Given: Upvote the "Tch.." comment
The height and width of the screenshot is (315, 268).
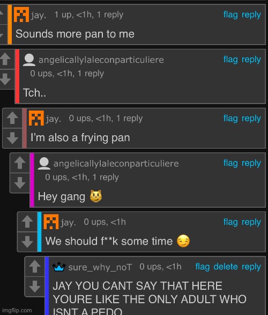Looking at the screenshot, I should [5, 59].
